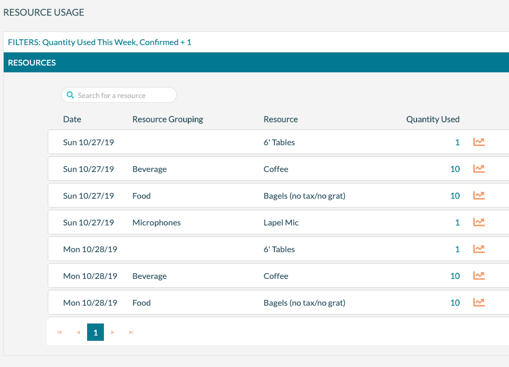Open trend chart for Monday Coffee row
The image size is (509, 367).
click(479, 276)
